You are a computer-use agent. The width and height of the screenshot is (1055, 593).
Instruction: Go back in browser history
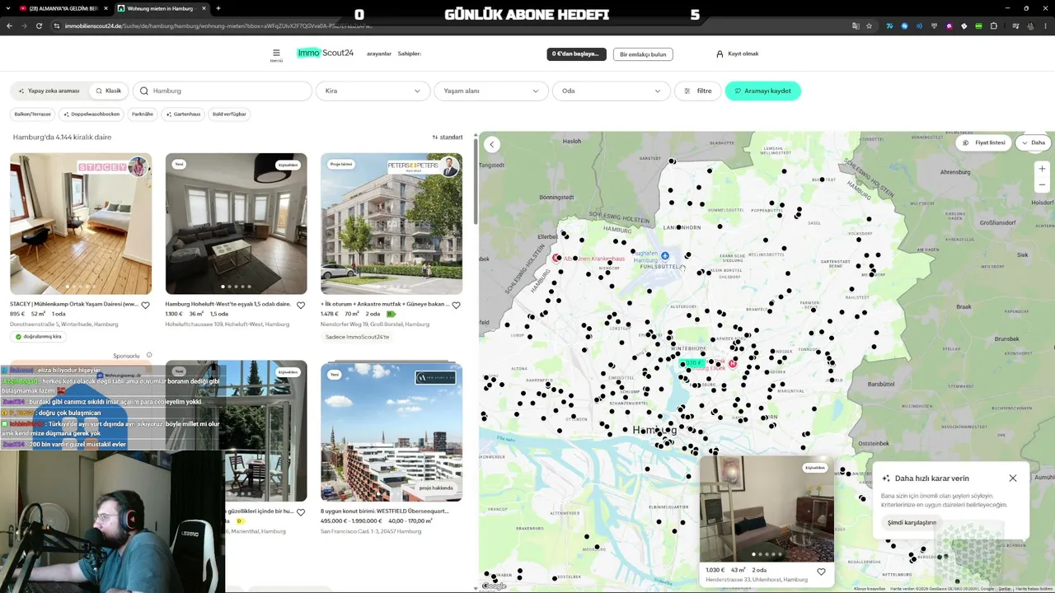(x=9, y=26)
